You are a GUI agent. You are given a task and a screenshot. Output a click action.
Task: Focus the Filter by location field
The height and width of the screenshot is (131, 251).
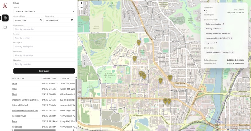(x=44, y=38)
